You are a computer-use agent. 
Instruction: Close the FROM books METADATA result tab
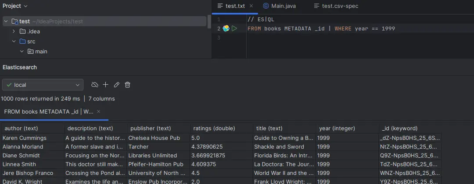pyautogui.click(x=99, y=112)
